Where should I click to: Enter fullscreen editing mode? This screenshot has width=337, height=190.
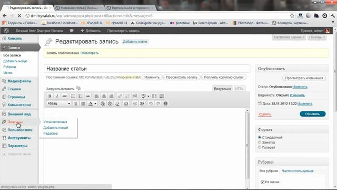154,96
